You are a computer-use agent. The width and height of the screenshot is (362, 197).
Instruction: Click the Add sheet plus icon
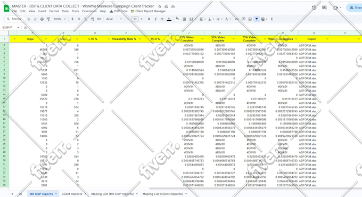click(12, 194)
